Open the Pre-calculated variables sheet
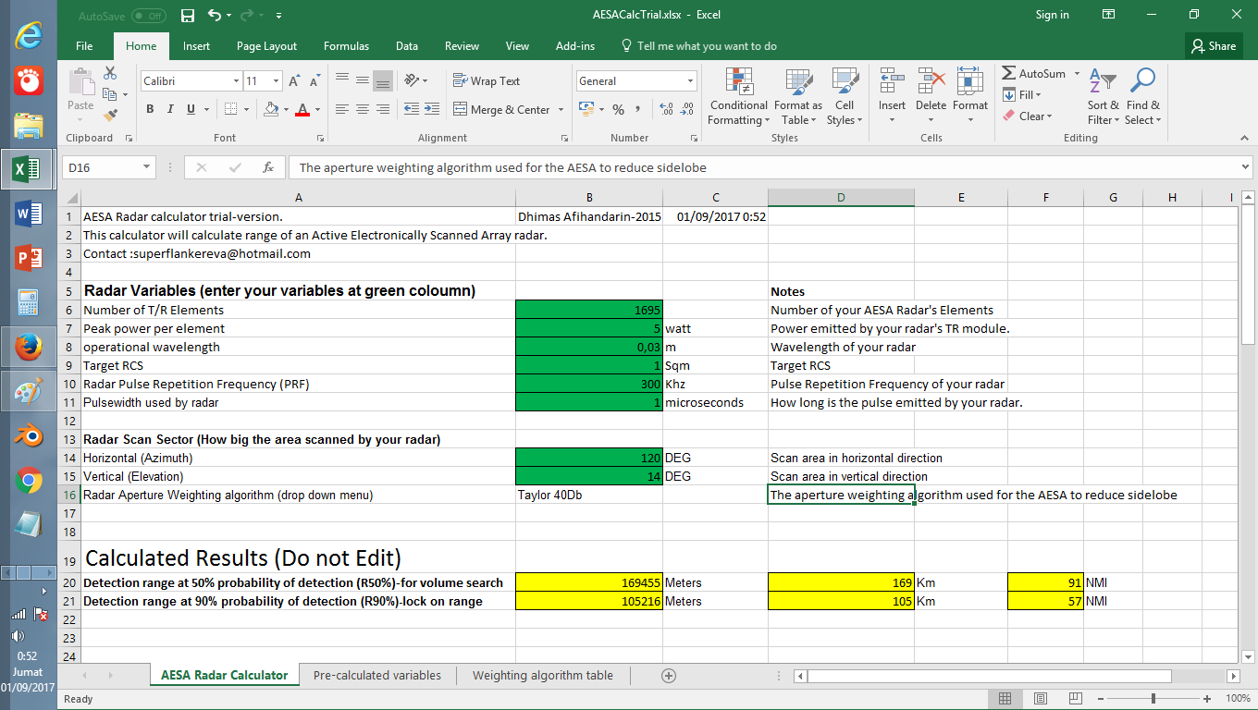 coord(377,675)
